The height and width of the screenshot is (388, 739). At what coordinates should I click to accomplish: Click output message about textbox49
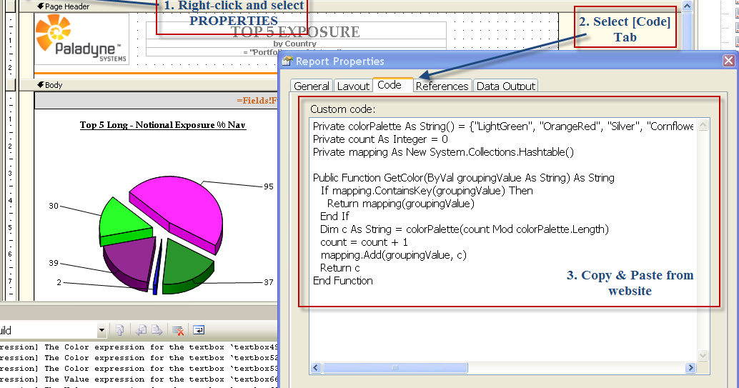pos(139,347)
